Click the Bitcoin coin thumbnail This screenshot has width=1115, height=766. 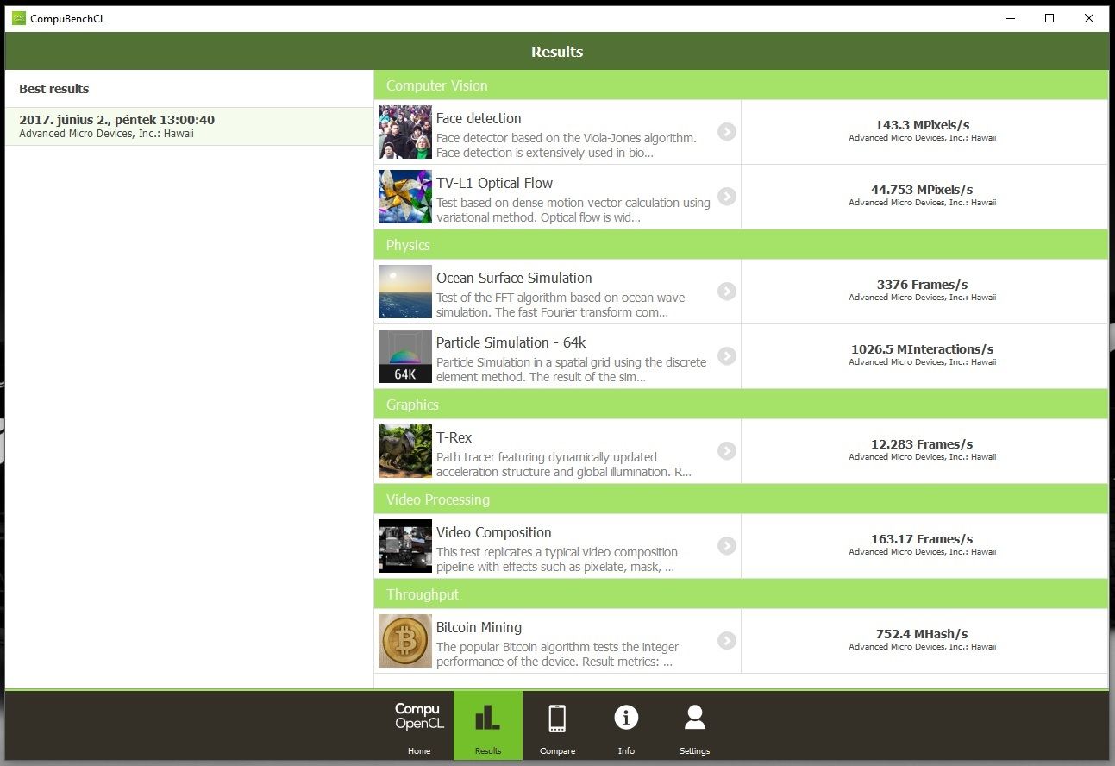point(405,641)
